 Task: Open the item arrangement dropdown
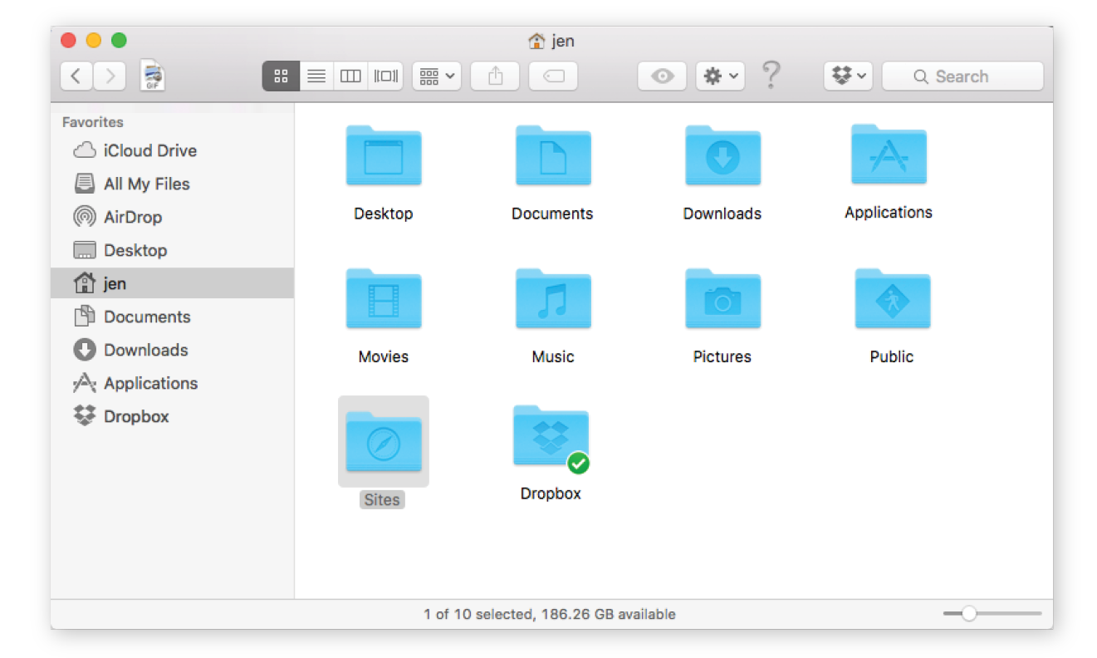[x=437, y=76]
